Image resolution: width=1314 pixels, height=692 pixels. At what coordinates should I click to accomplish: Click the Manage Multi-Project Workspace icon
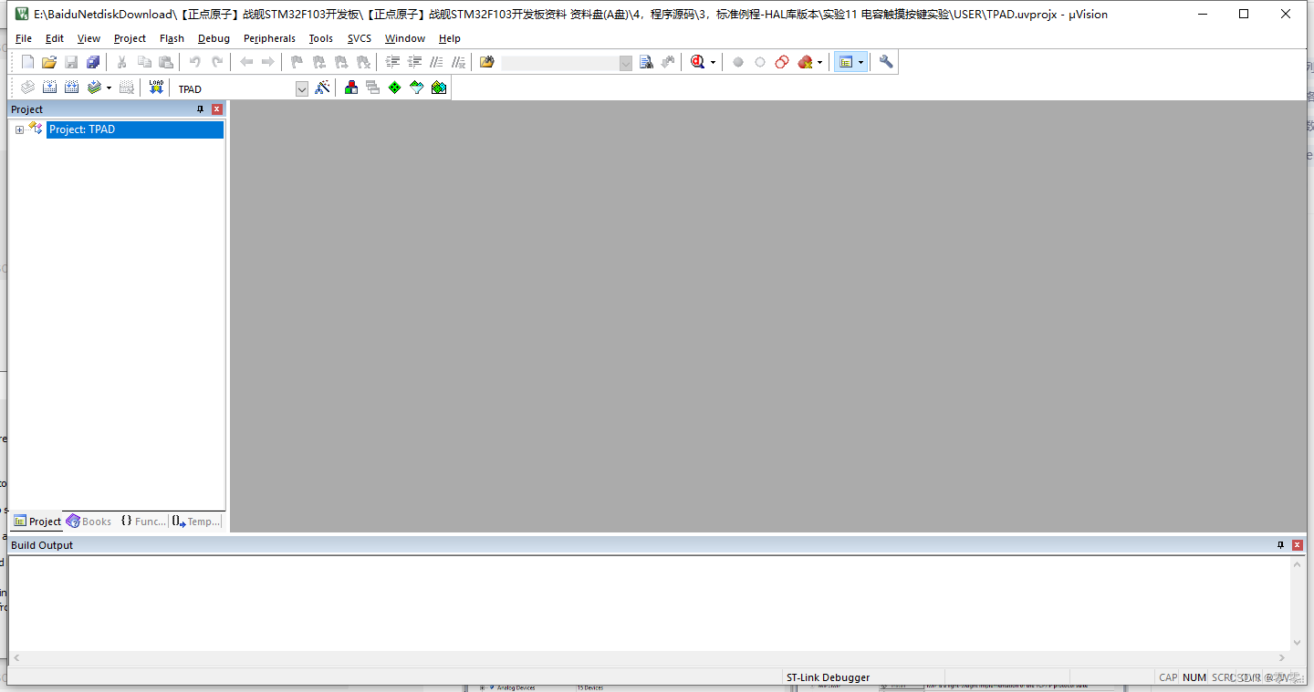coord(372,88)
